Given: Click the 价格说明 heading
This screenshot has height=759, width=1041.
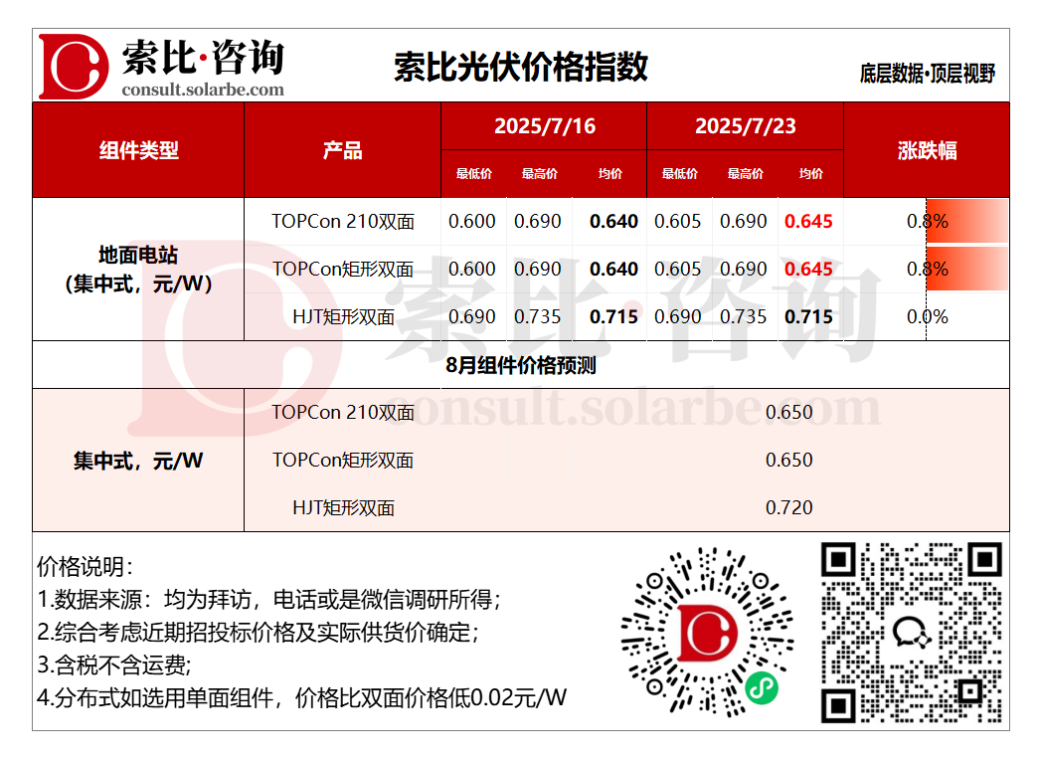Looking at the screenshot, I should tap(85, 567).
